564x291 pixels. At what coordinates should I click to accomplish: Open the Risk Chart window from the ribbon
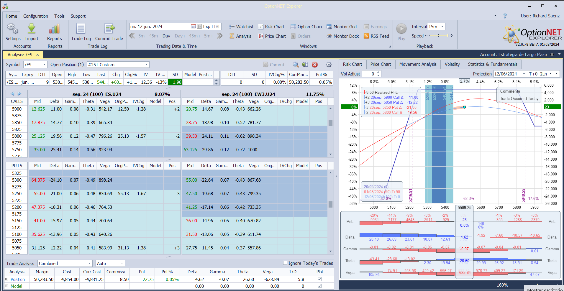pos(271,27)
